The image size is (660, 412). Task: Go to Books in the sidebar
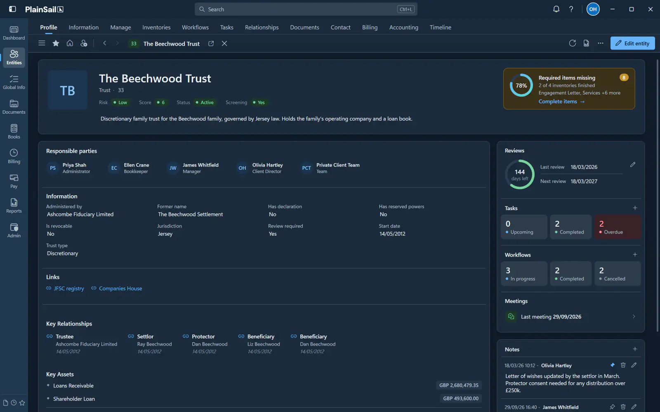click(x=14, y=132)
